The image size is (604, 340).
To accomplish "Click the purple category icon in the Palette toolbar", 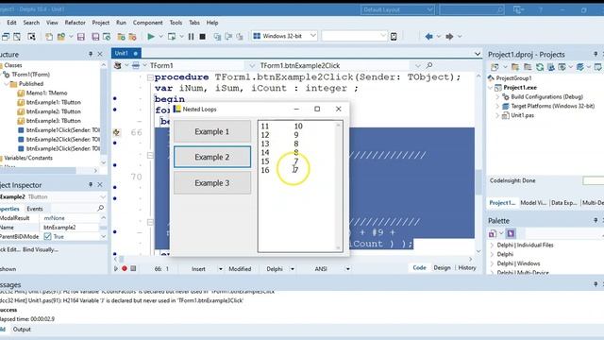I will [511, 233].
